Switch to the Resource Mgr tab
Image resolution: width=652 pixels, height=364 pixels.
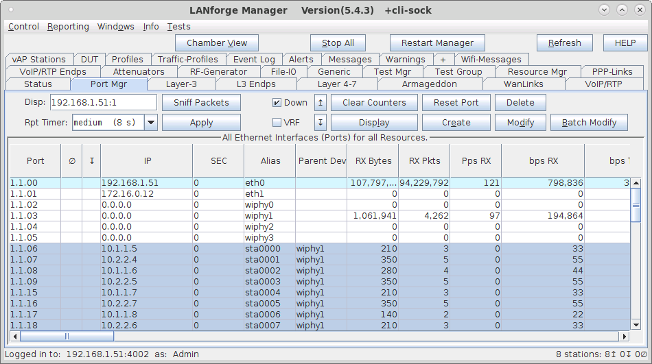coord(537,71)
